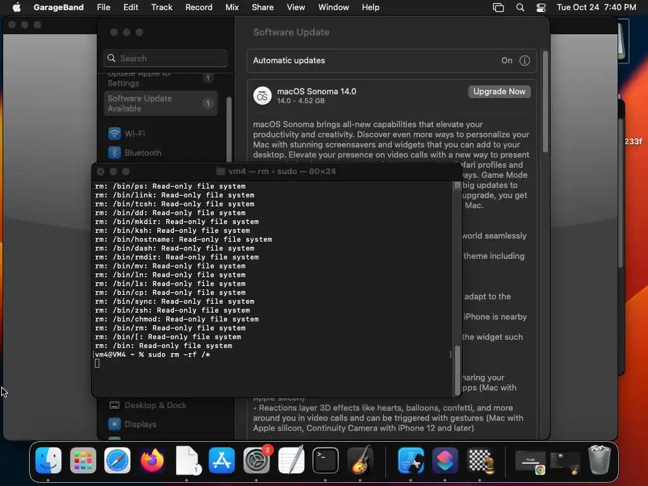648x486 pixels.
Task: Click Terminal title 'vm4 — rm ◂ sudo — 80×24'
Action: (x=282, y=171)
